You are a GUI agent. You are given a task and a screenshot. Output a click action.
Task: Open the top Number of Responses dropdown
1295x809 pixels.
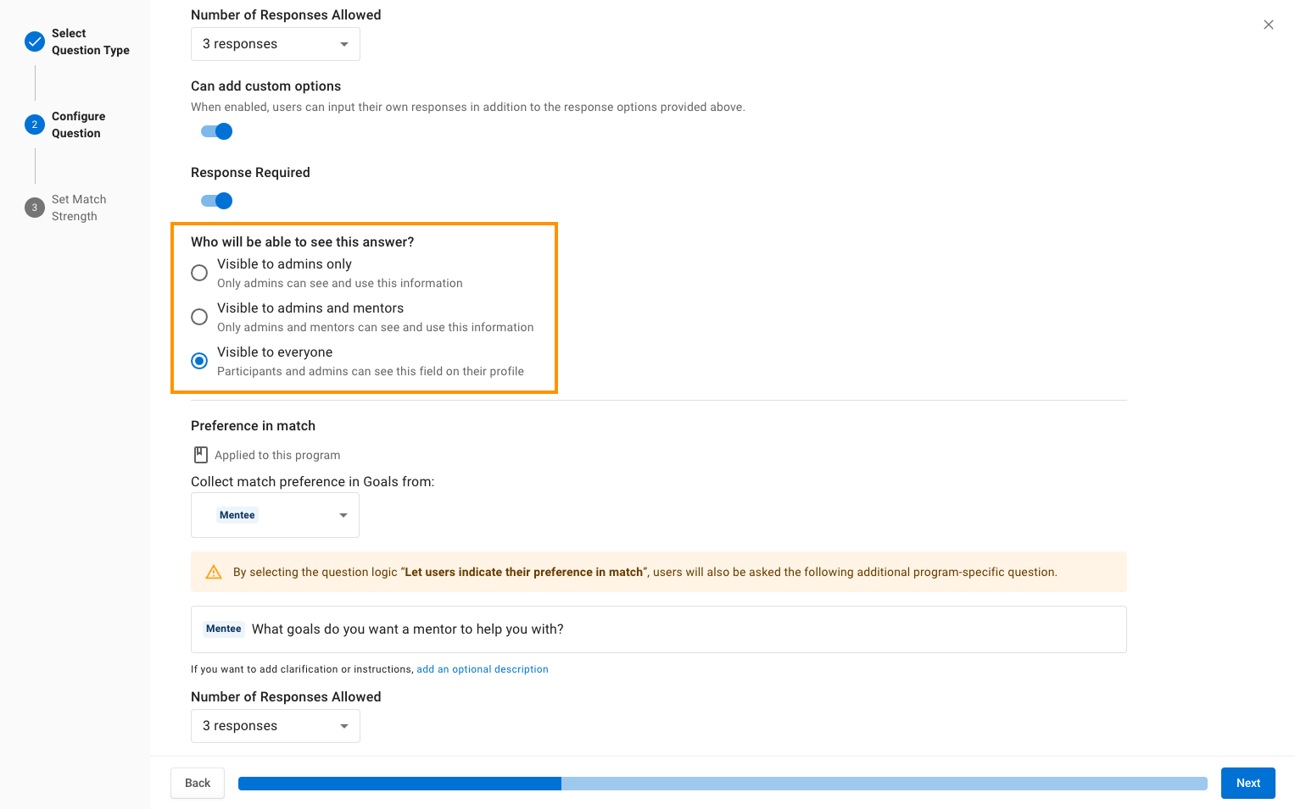point(276,44)
